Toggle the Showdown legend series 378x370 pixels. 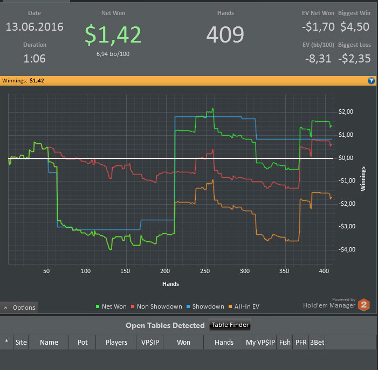pos(205,306)
